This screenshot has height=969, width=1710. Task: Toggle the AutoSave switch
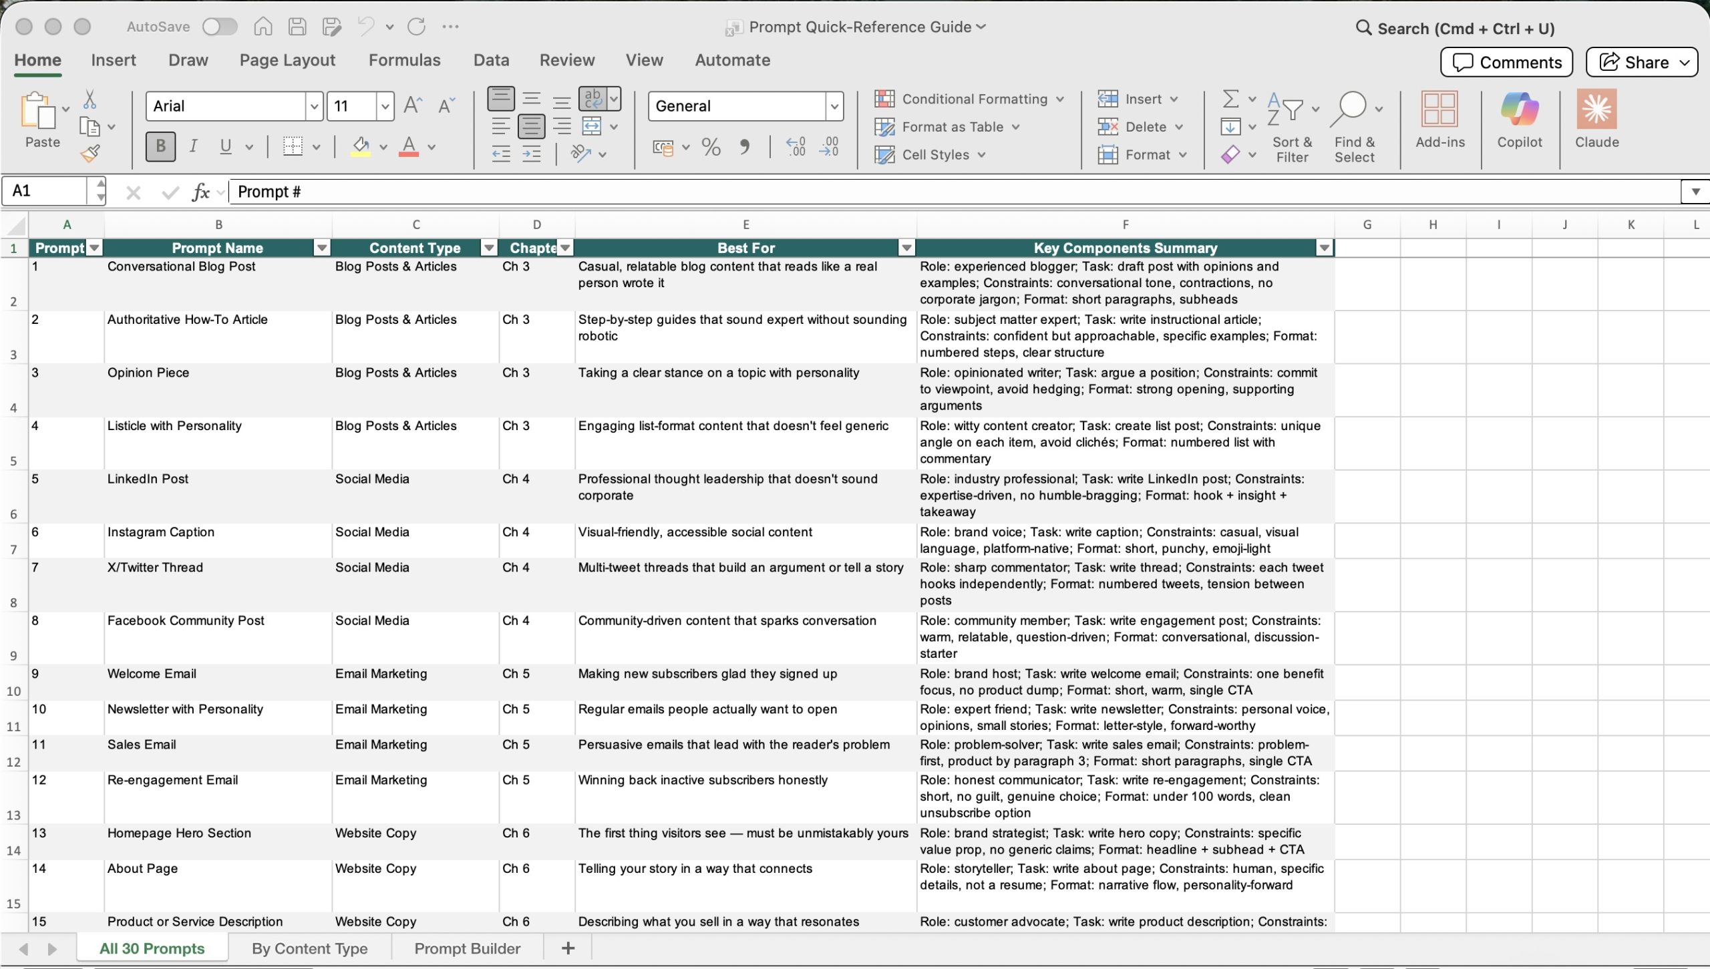220,27
